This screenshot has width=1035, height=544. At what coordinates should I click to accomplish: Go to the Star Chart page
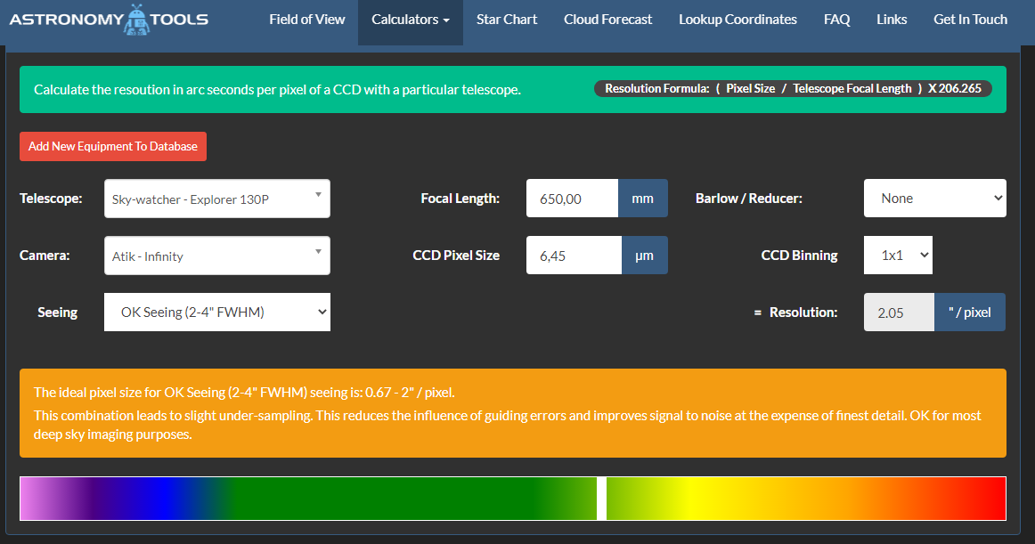[507, 20]
